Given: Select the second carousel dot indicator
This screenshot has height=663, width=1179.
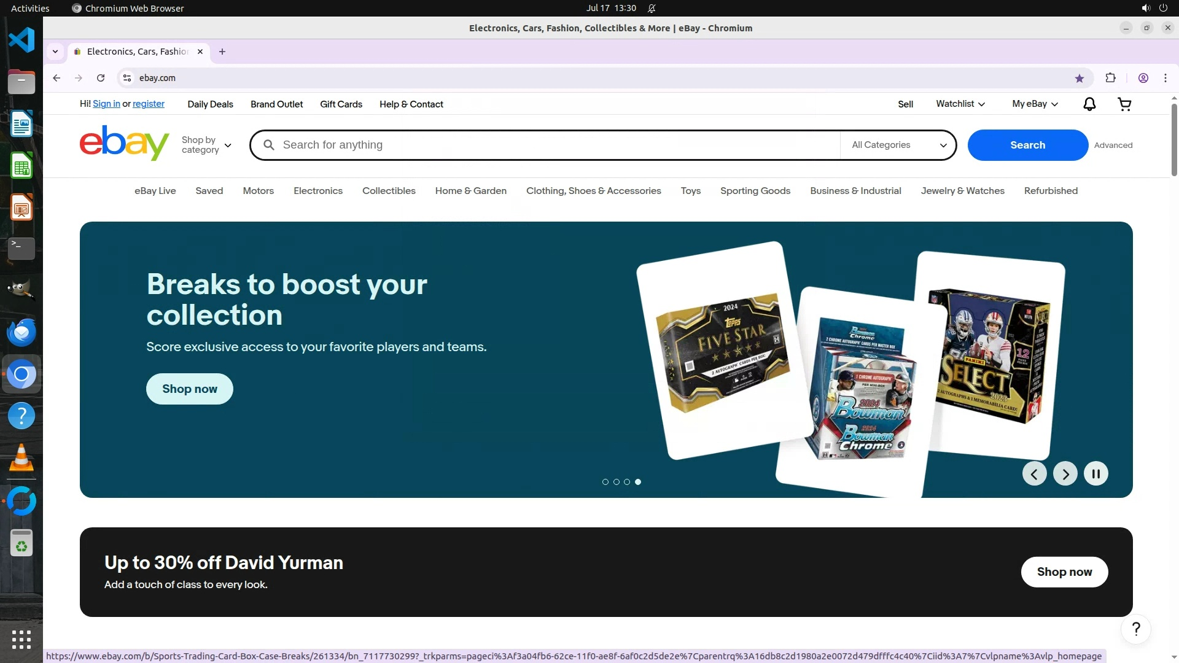Looking at the screenshot, I should (x=617, y=482).
